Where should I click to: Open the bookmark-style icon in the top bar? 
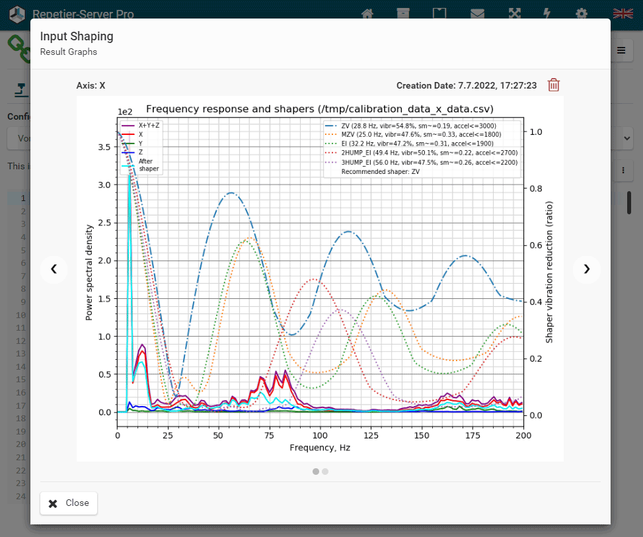tap(439, 13)
